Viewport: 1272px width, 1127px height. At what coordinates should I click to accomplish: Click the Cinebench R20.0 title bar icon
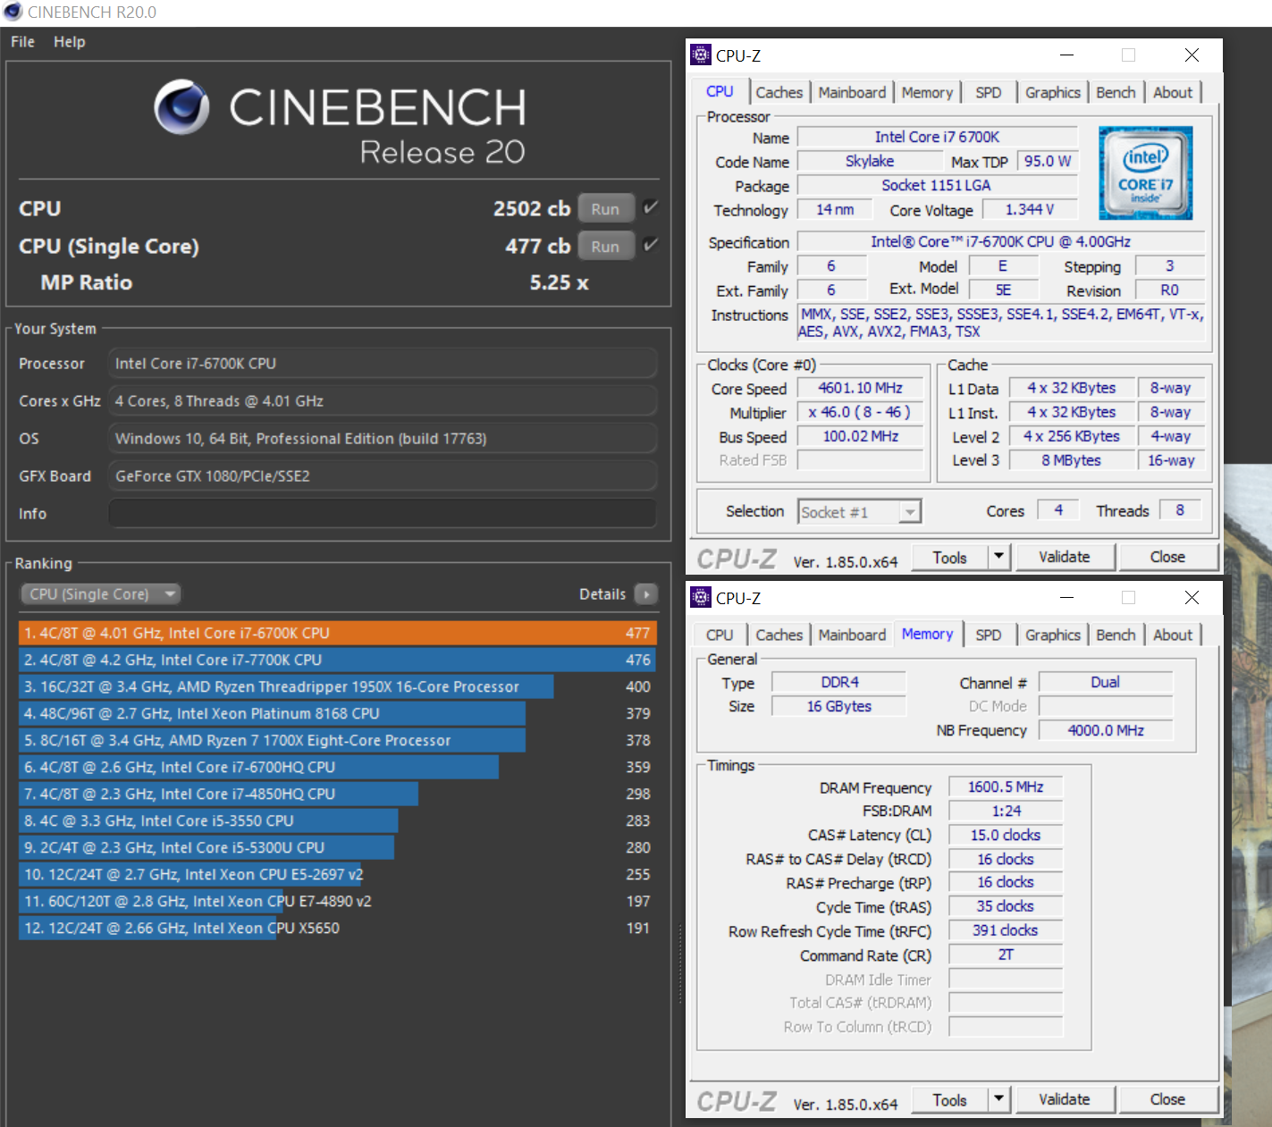click(x=13, y=12)
